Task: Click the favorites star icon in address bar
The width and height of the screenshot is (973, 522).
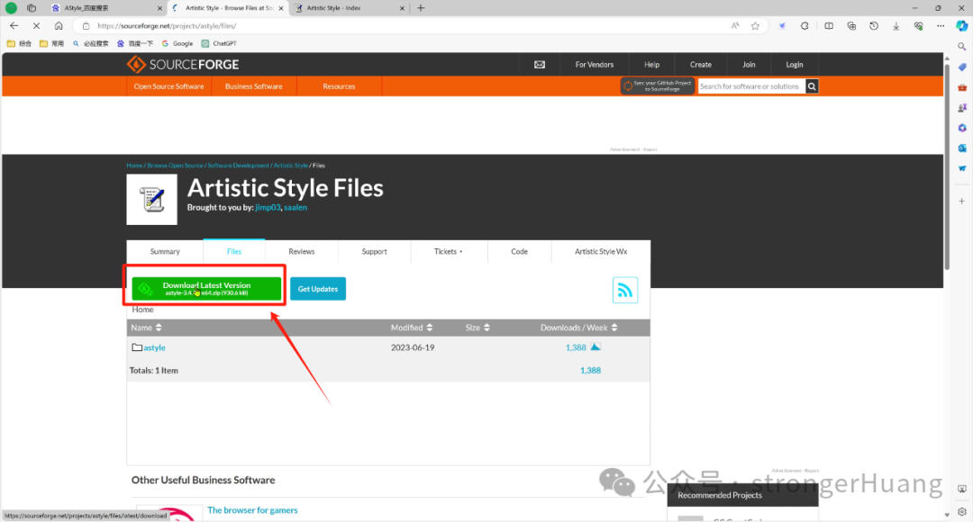Action: (x=755, y=25)
